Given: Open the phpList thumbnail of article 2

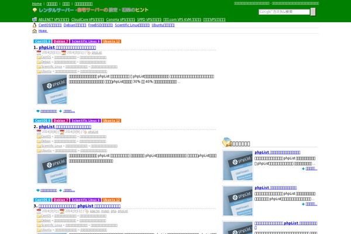Looking at the screenshot, I should point(52,168).
